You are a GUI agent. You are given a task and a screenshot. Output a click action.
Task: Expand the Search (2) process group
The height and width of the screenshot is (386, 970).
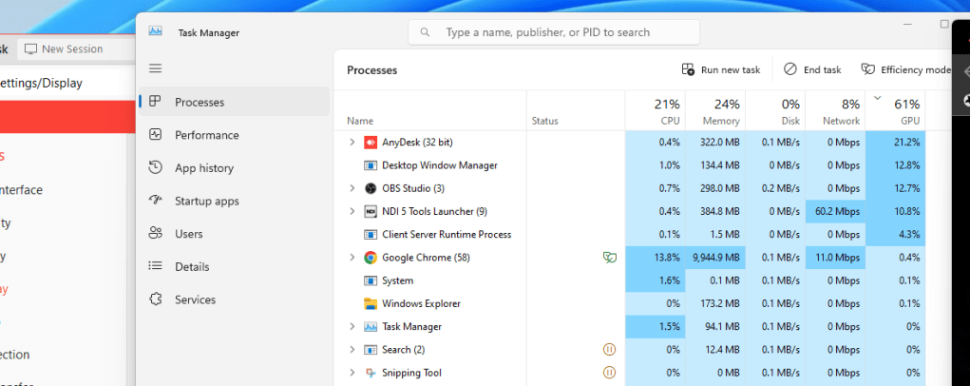352,350
